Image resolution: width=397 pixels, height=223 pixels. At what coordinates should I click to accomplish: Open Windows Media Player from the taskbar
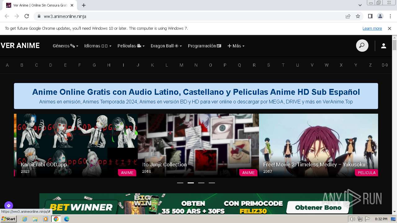pos(46,219)
